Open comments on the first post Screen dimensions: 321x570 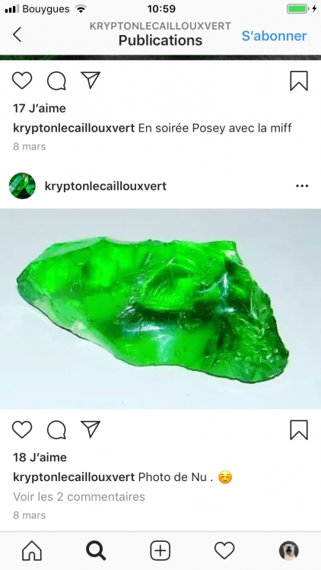(x=56, y=81)
